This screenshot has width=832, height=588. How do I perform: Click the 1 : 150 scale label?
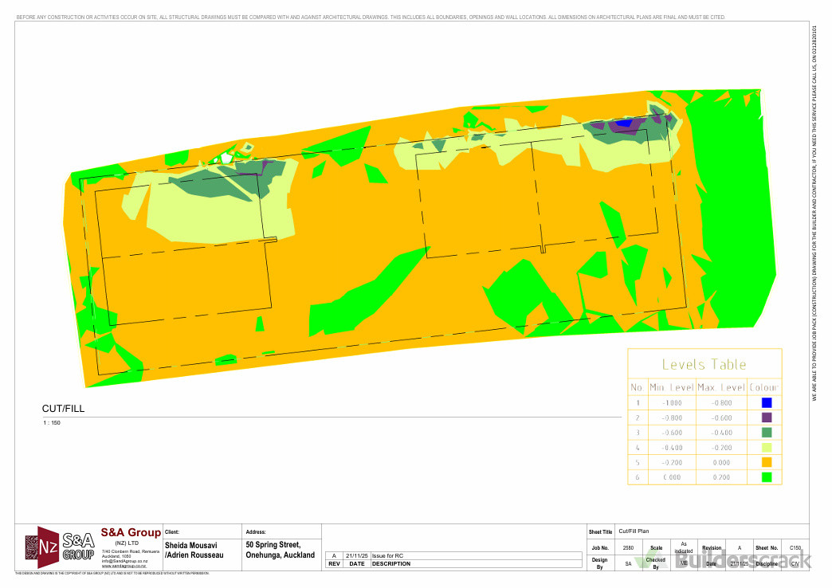pyautogui.click(x=52, y=422)
